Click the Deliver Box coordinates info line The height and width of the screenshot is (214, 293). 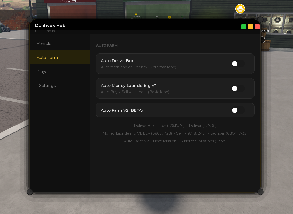click(175, 126)
